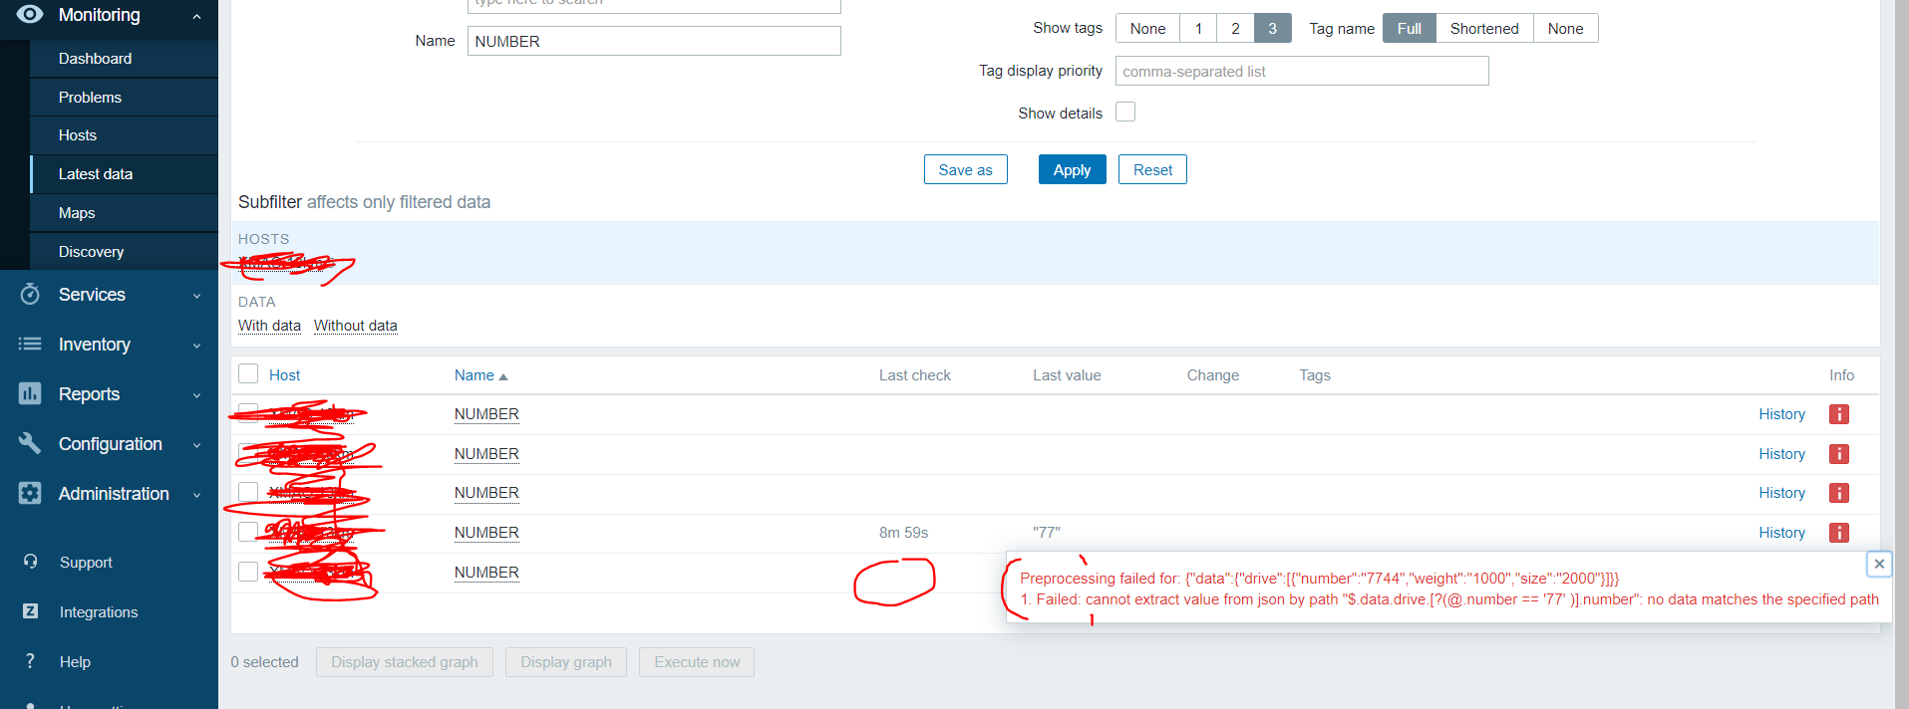This screenshot has width=1909, height=709.
Task: Set Tag name to Full
Action: (x=1410, y=28)
